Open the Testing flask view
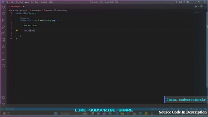208x117 pixels. point(3,46)
